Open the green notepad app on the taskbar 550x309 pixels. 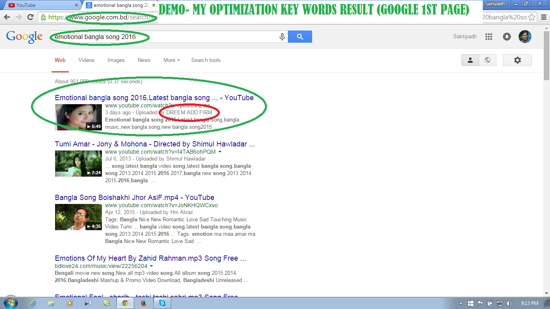click(x=107, y=303)
